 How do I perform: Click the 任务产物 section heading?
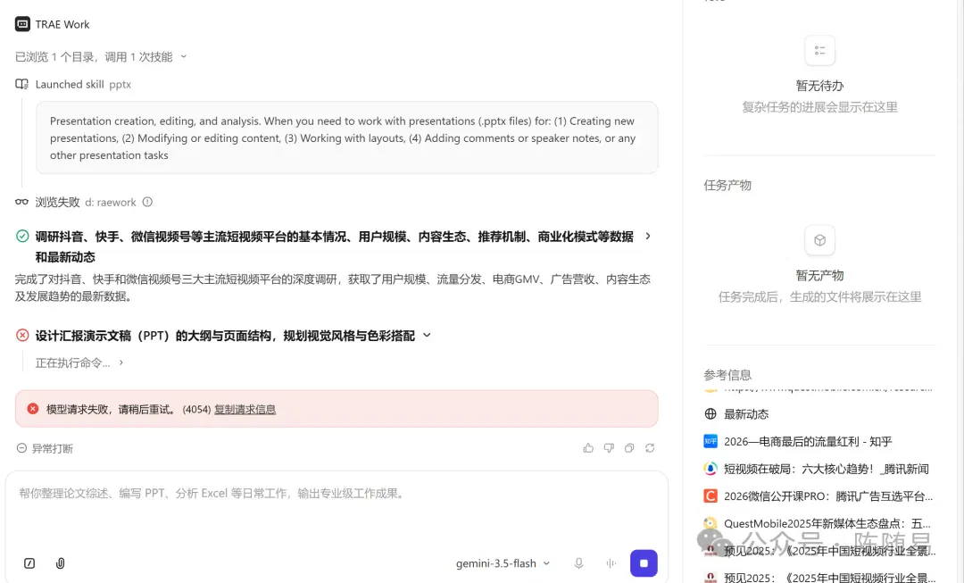727,185
